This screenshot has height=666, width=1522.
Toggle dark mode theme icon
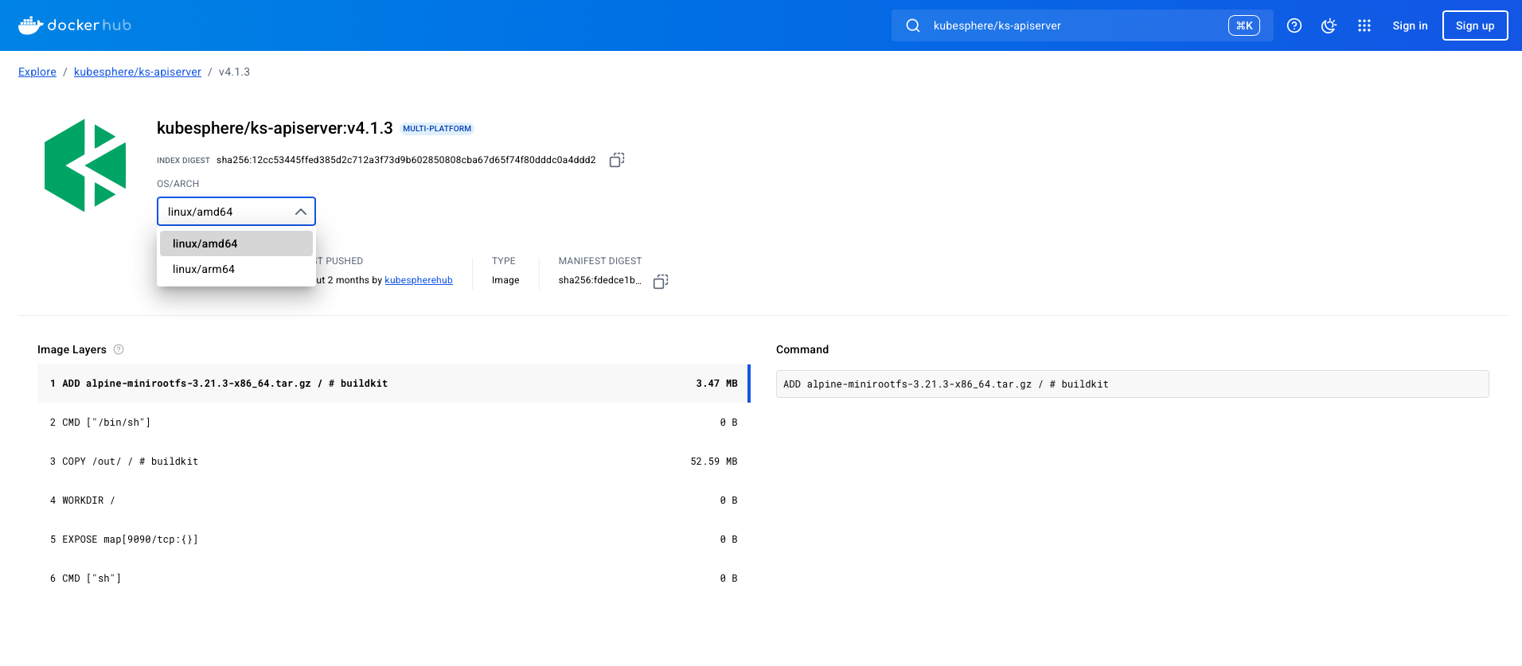(x=1329, y=25)
